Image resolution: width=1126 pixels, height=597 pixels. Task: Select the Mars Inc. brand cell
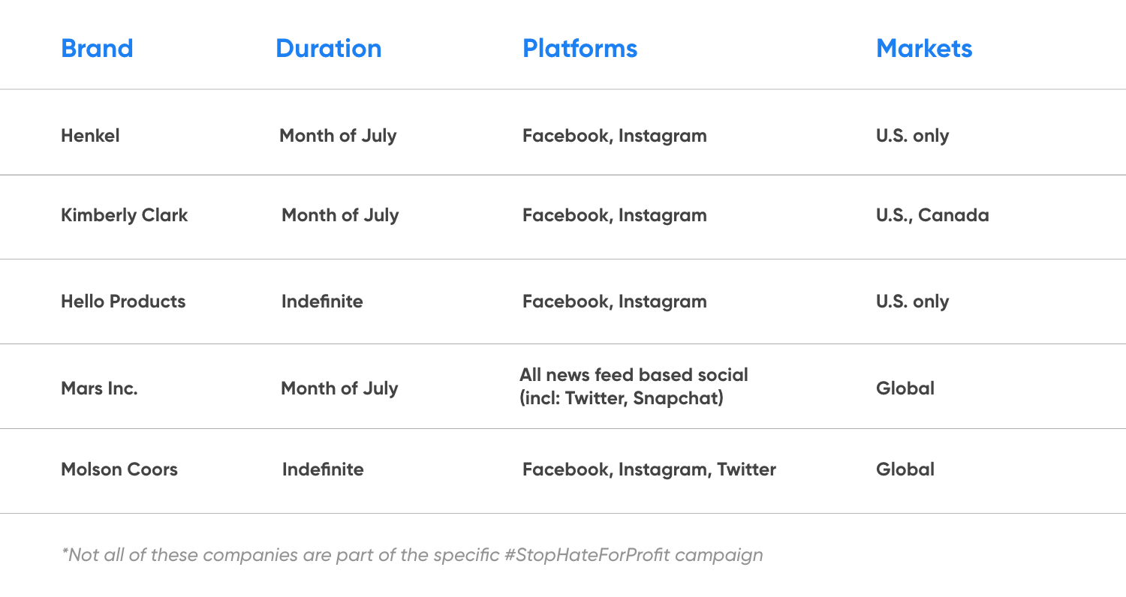point(99,389)
